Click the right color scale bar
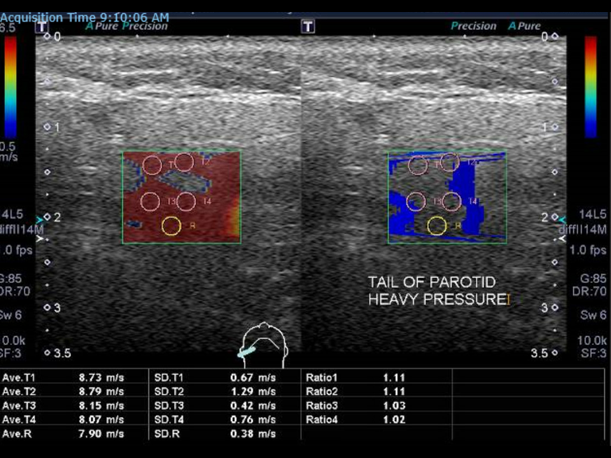 pyautogui.click(x=591, y=87)
